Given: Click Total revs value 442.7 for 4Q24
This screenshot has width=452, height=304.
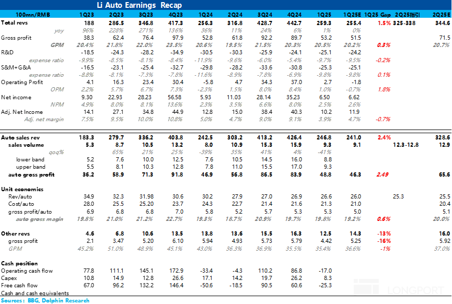Looking at the screenshot, I should 294,23.
